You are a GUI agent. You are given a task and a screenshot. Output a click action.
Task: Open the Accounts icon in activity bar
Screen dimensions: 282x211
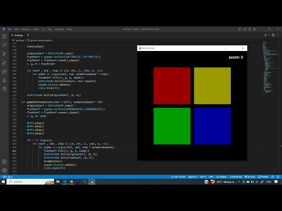tap(4, 162)
